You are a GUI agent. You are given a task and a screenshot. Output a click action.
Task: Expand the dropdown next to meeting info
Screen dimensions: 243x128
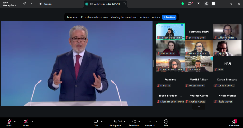[31, 3]
